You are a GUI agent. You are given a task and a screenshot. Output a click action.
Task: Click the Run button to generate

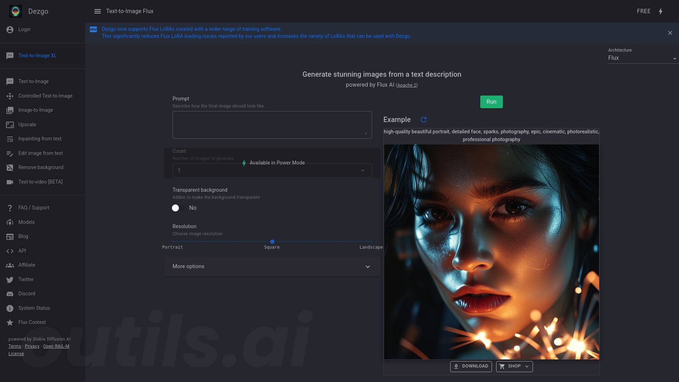(x=492, y=102)
